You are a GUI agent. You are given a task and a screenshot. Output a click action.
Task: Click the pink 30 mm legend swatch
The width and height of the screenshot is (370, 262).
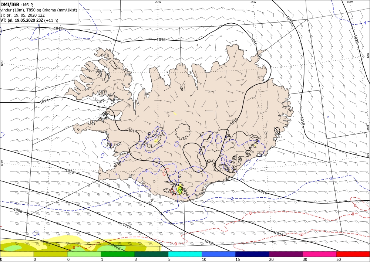pos(320,254)
